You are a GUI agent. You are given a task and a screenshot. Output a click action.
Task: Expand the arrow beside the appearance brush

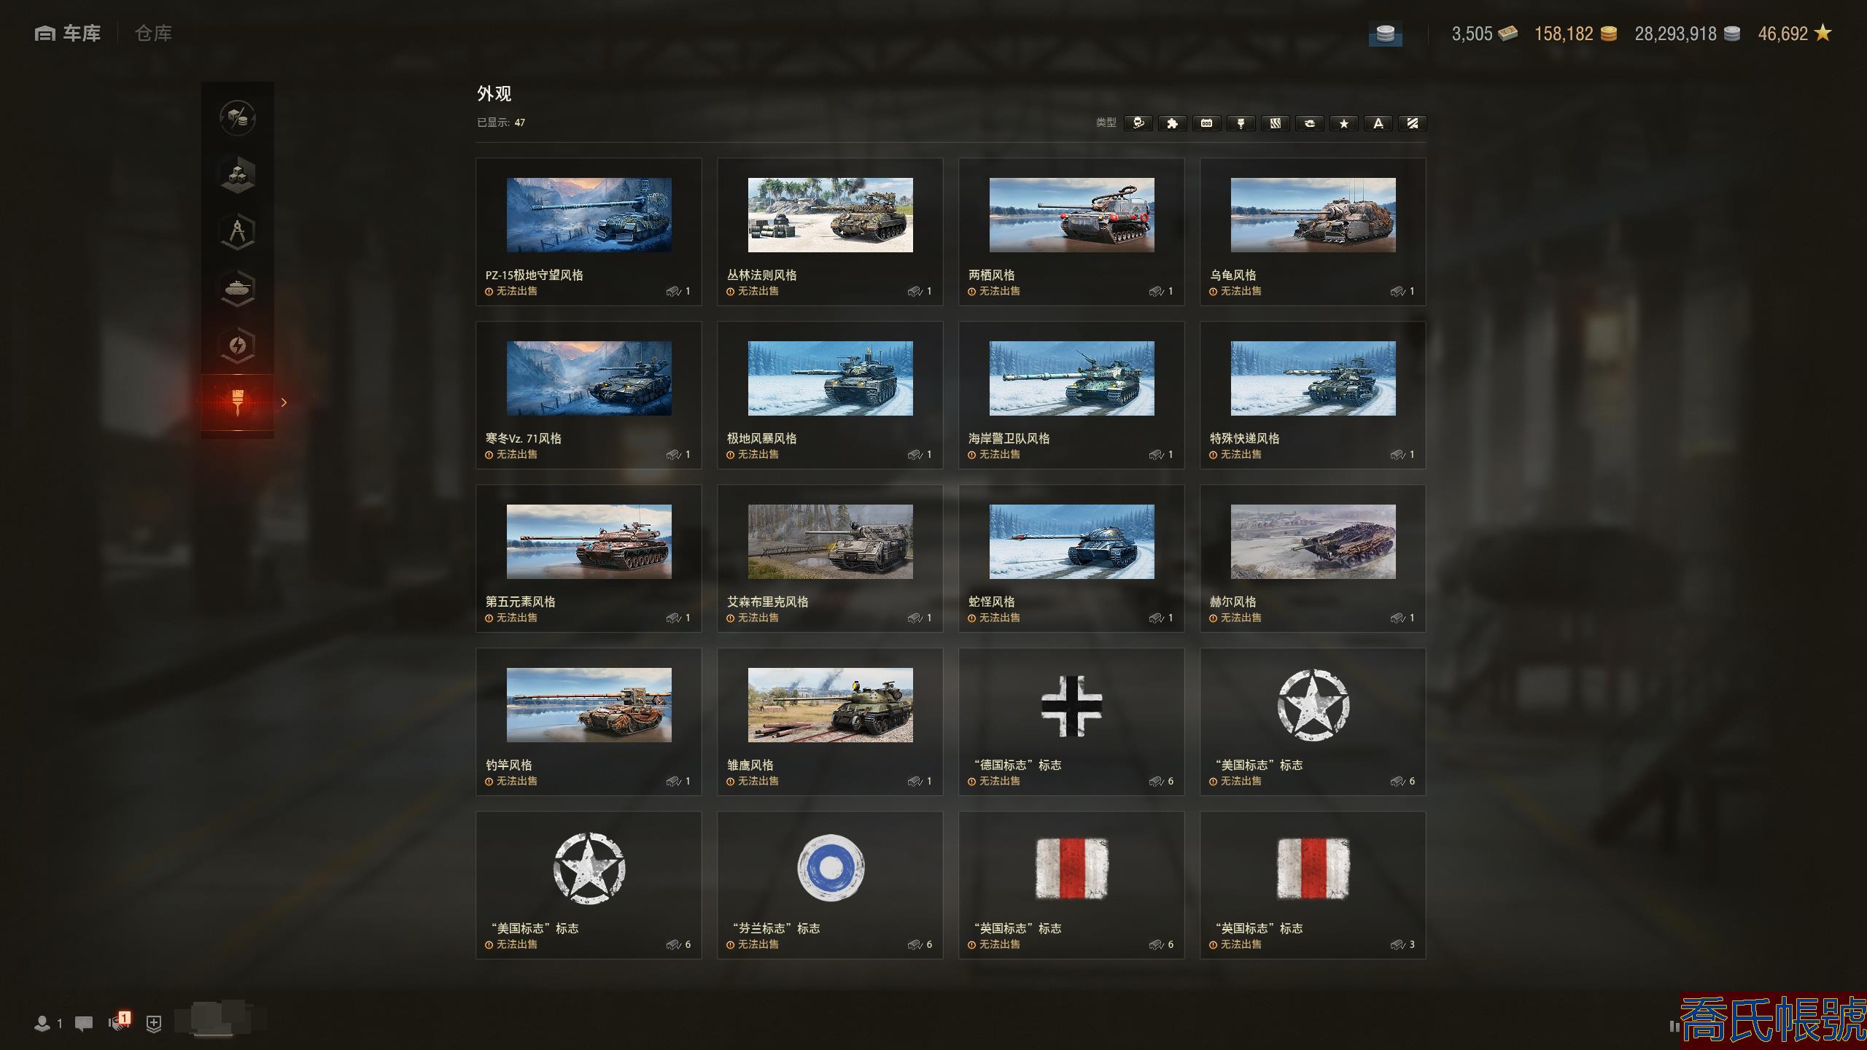coord(284,402)
